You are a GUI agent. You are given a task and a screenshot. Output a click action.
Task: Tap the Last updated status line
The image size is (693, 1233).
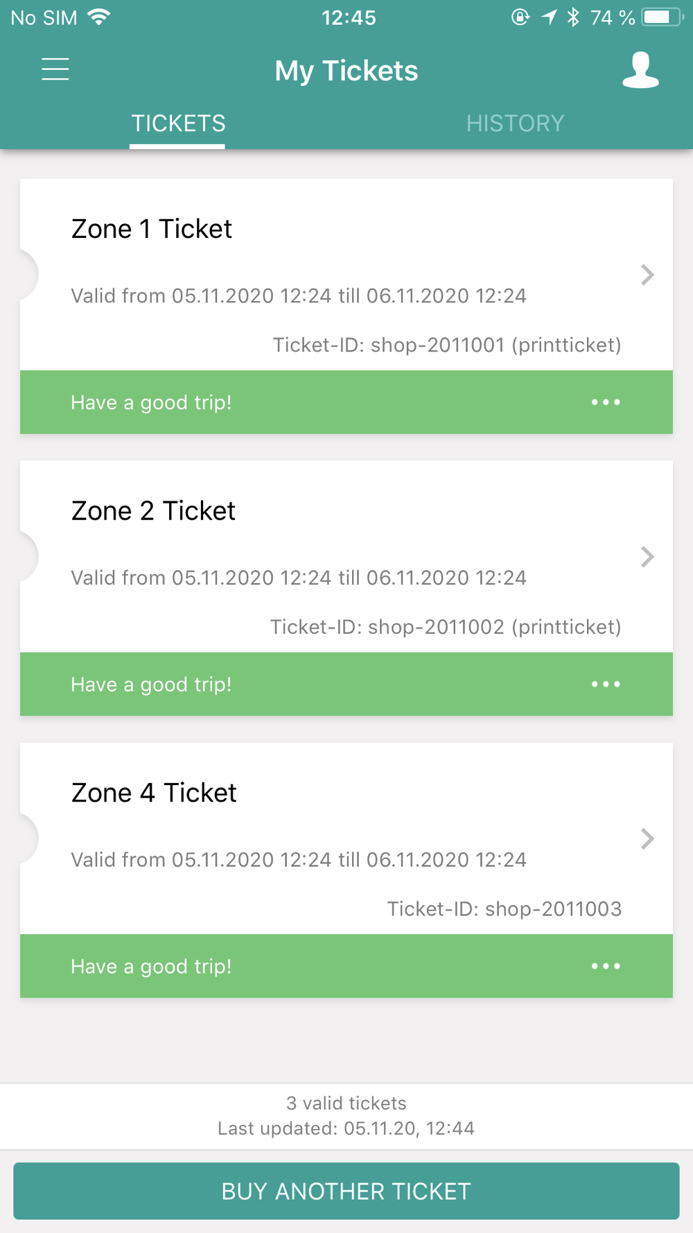tap(346, 1128)
